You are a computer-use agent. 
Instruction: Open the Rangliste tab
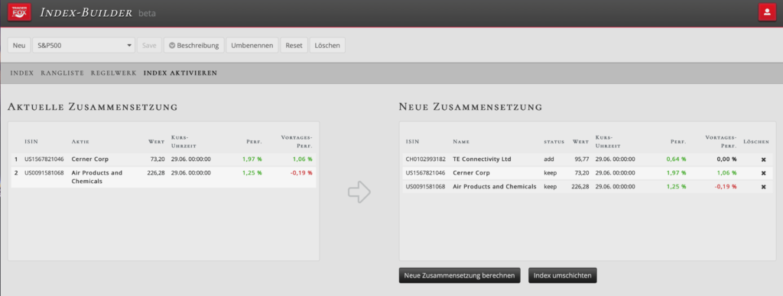pos(63,72)
